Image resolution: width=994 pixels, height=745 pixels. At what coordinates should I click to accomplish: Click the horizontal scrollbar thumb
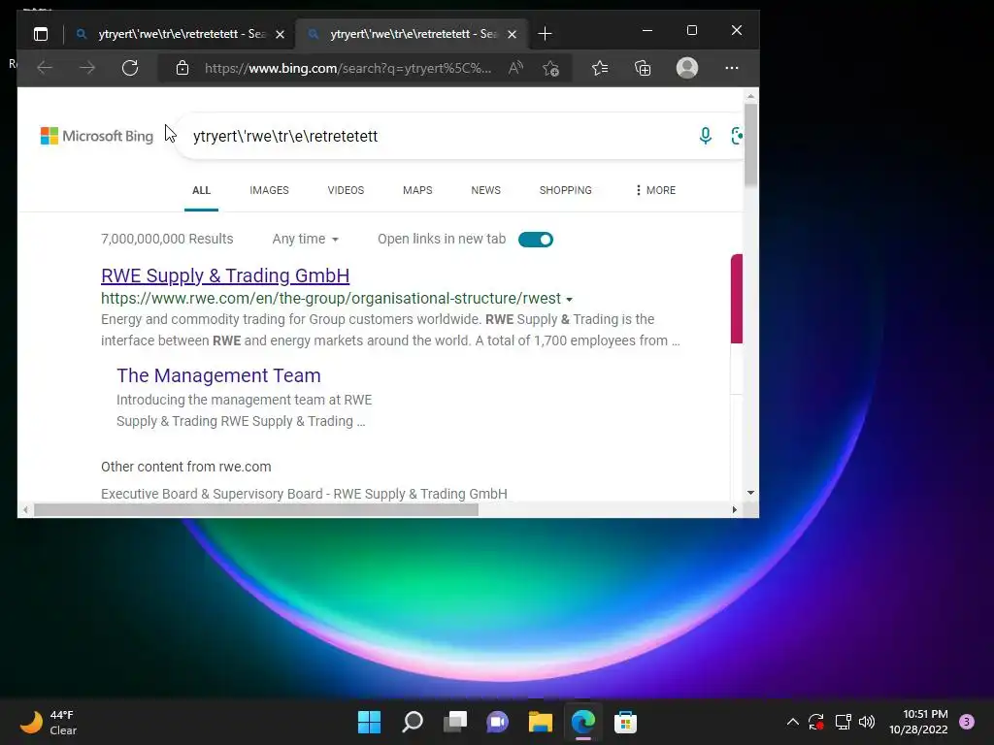256,510
